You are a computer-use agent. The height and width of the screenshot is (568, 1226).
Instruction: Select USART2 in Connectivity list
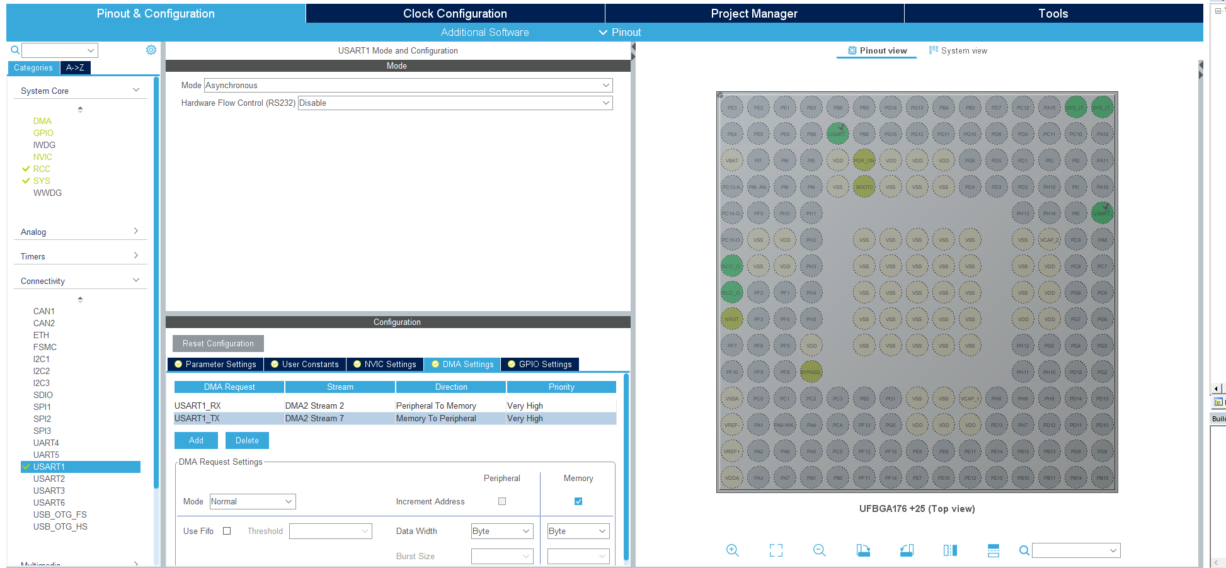tap(49, 479)
